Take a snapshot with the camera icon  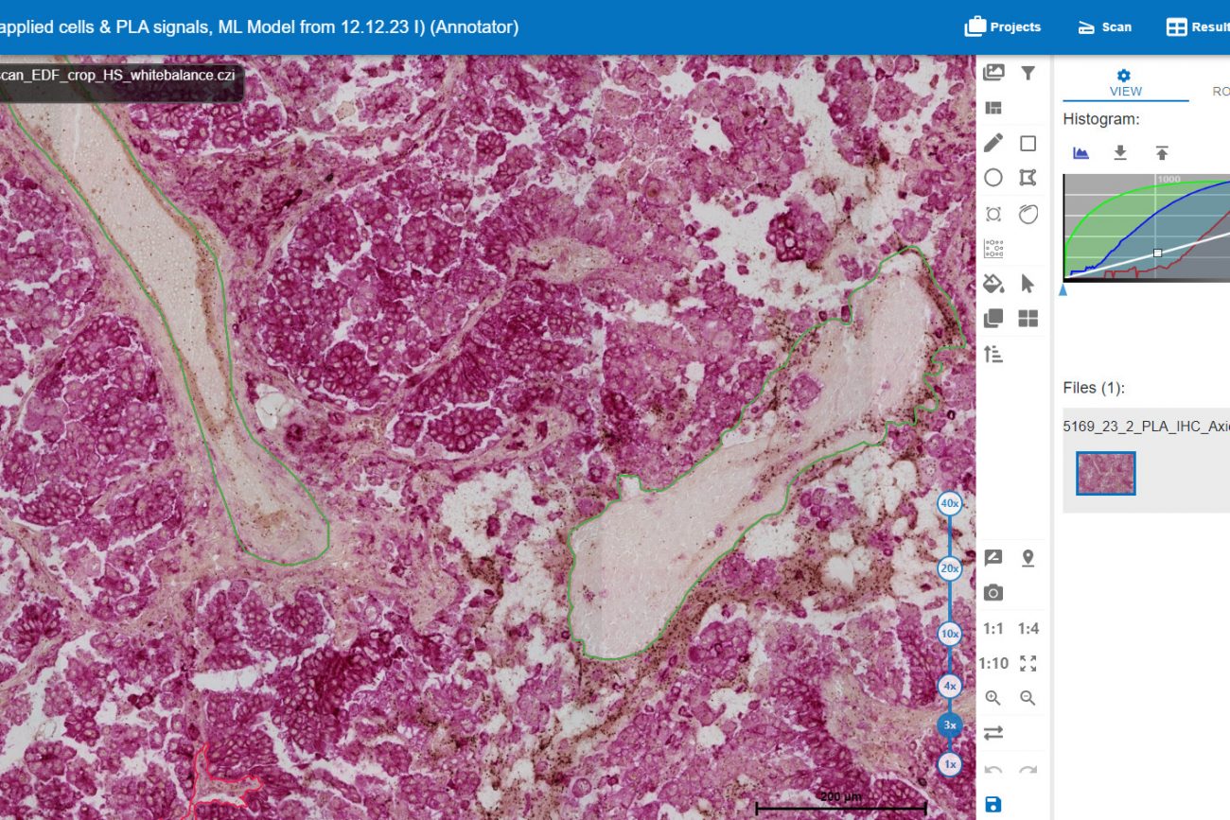click(x=993, y=593)
